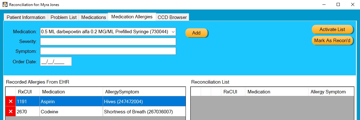Click the Activate List button
Image resolution: width=360 pixels, height=120 pixels.
pyautogui.click(x=332, y=29)
